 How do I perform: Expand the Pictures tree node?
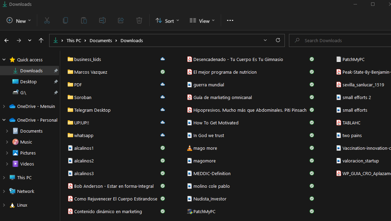(7, 153)
